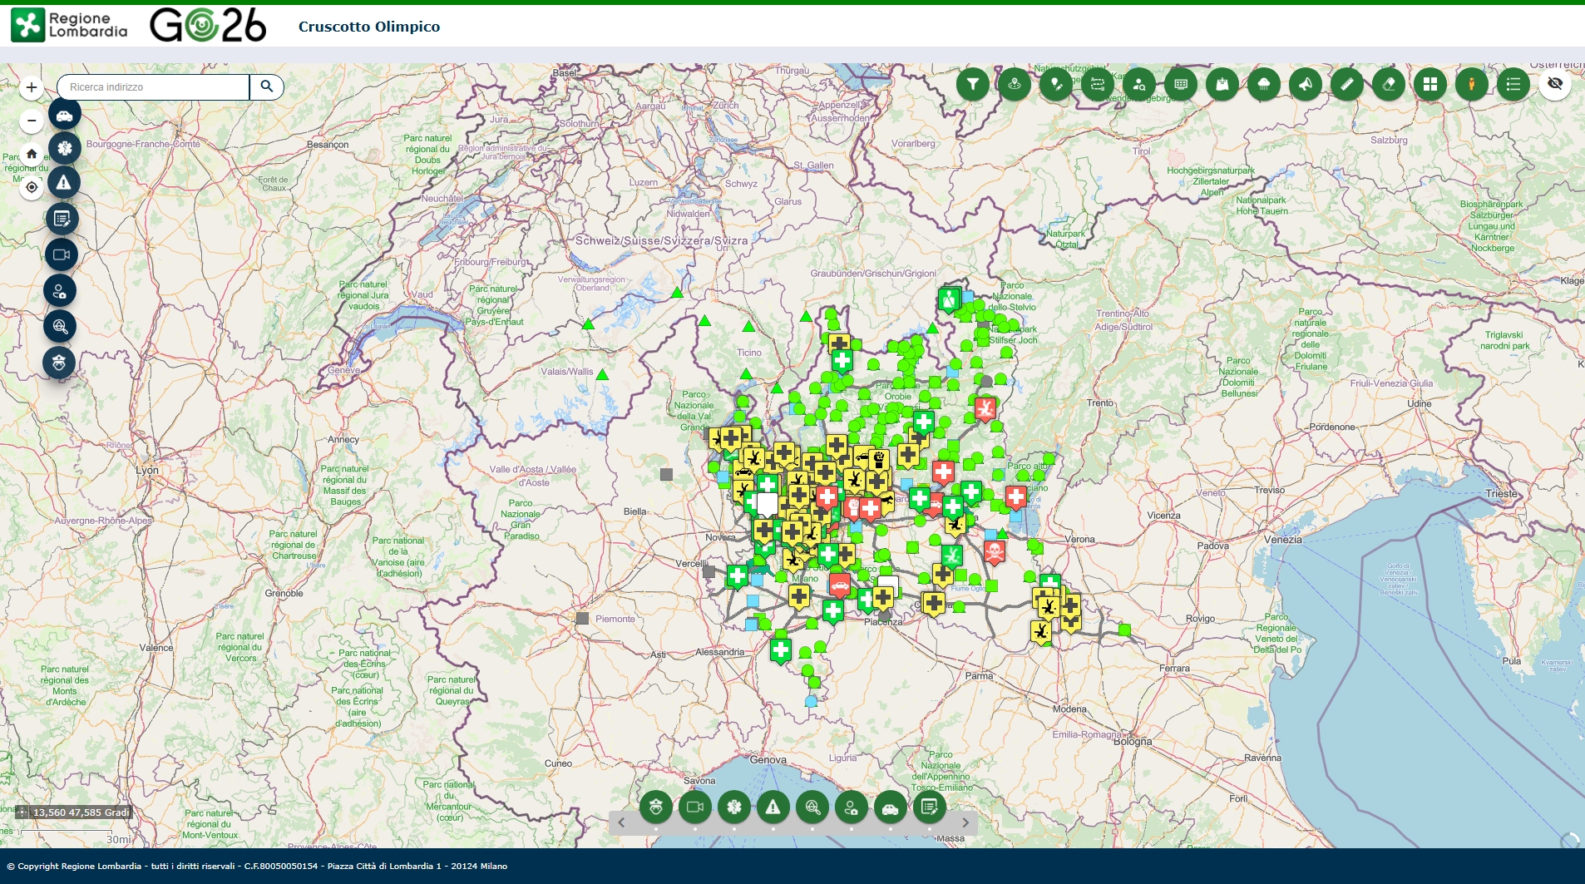Toggle the crossed-out eye visibility button

point(1554,84)
